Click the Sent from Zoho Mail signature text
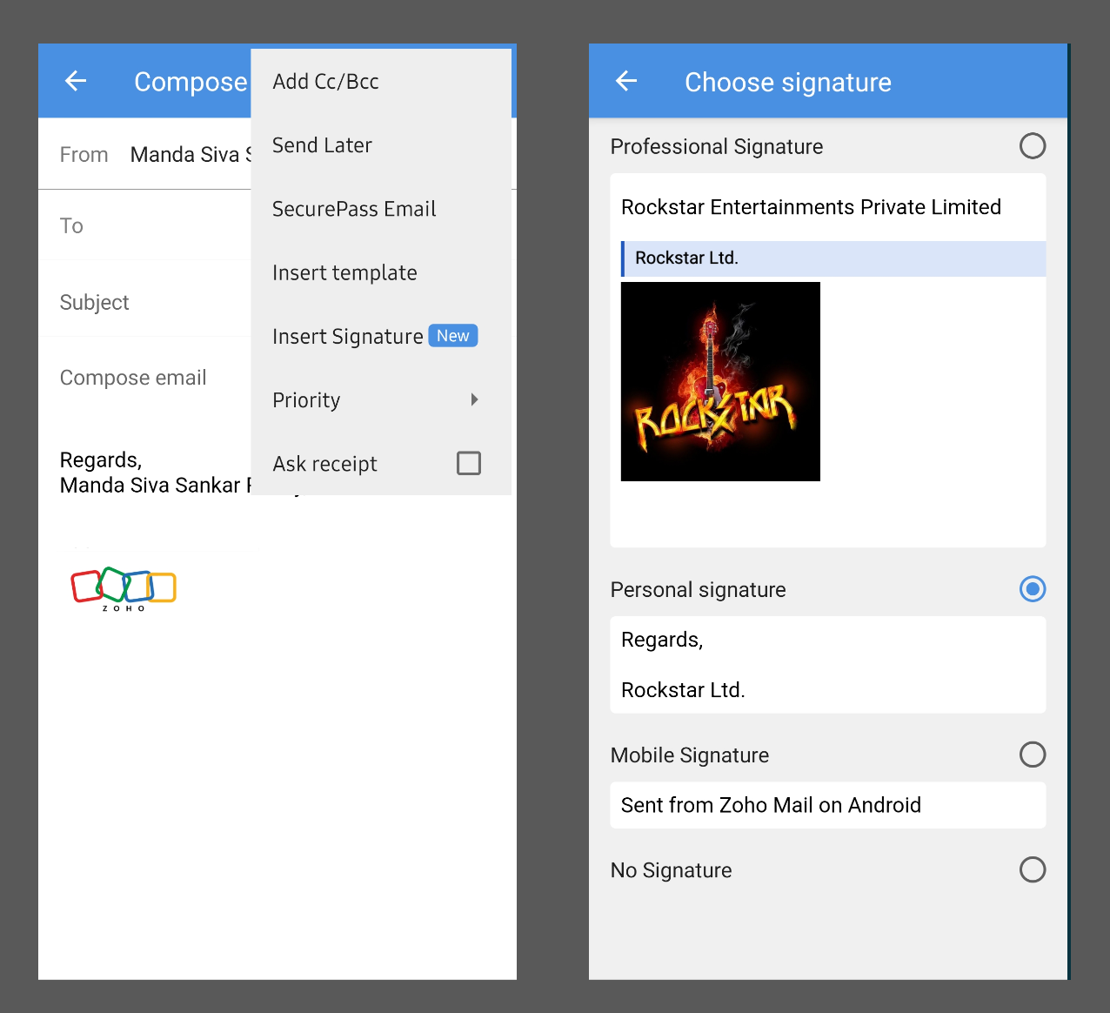The height and width of the screenshot is (1013, 1110). (x=771, y=805)
